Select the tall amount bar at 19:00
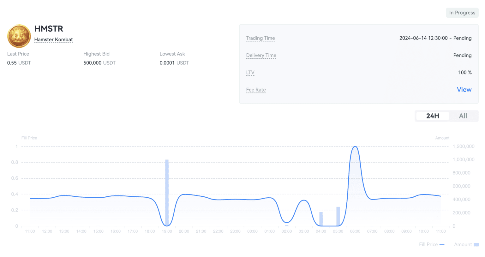Image resolution: width=485 pixels, height=257 pixels. [167, 193]
